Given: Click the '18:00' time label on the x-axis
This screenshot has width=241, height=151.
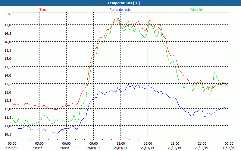Looking at the screenshot, I should (175, 144).
